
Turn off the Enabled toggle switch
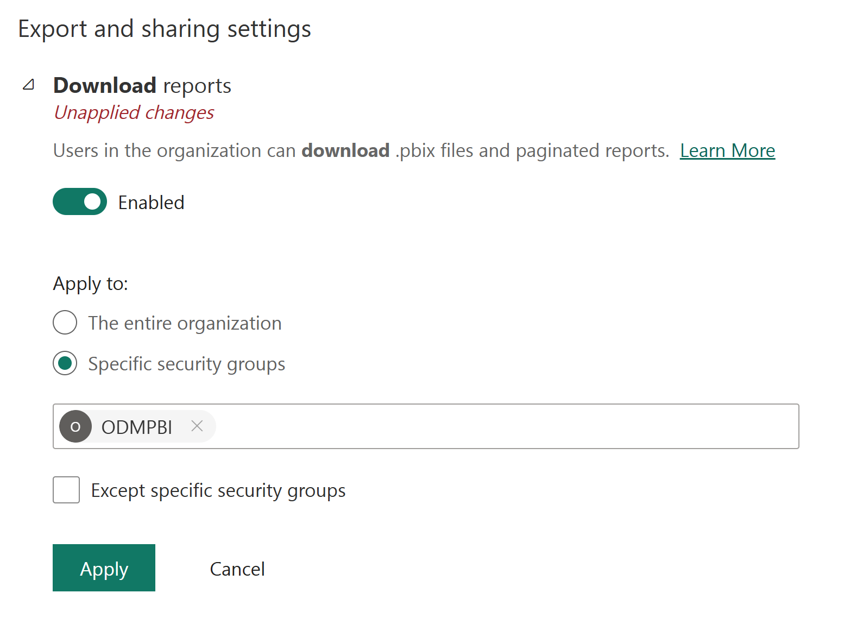click(80, 202)
